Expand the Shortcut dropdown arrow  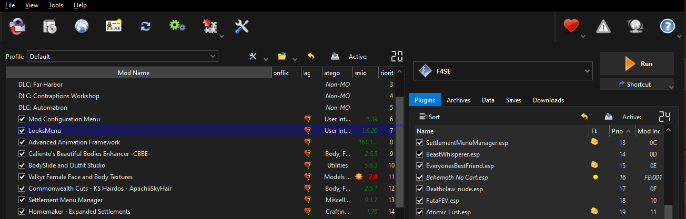(671, 86)
